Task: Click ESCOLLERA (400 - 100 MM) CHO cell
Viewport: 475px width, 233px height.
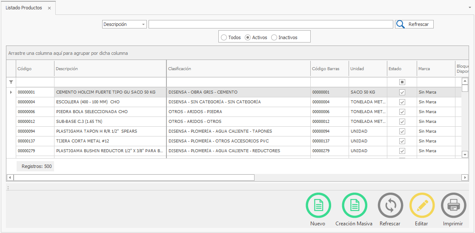Action: [110, 102]
